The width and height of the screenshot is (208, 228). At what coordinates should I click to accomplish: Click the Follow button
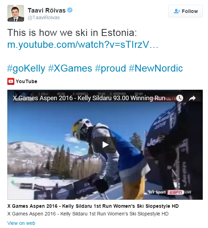(x=185, y=11)
